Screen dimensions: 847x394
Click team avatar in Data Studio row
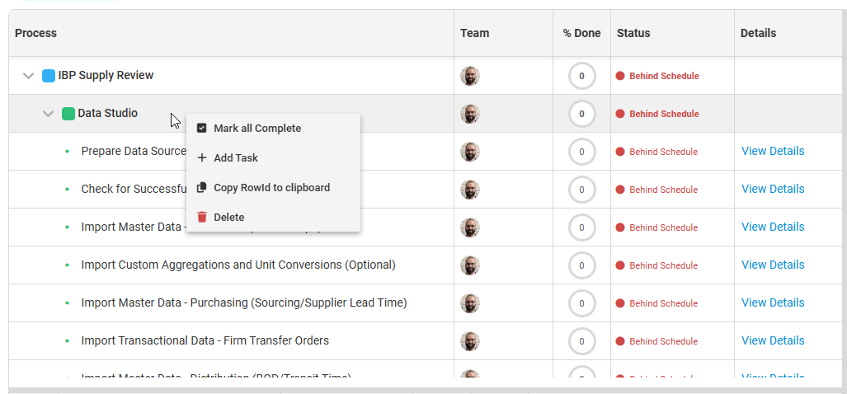pyautogui.click(x=470, y=114)
